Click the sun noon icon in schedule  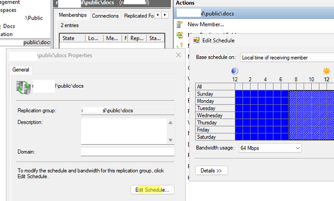[326, 71]
